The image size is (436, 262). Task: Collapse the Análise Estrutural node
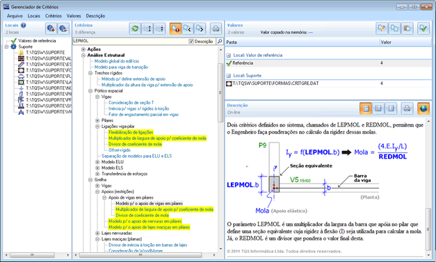tap(83, 56)
